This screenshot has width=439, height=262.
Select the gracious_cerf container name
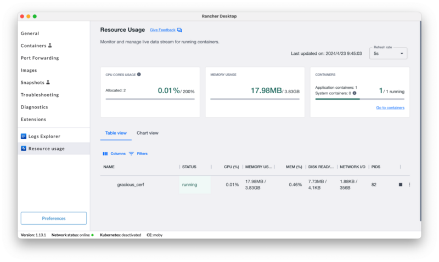(131, 185)
